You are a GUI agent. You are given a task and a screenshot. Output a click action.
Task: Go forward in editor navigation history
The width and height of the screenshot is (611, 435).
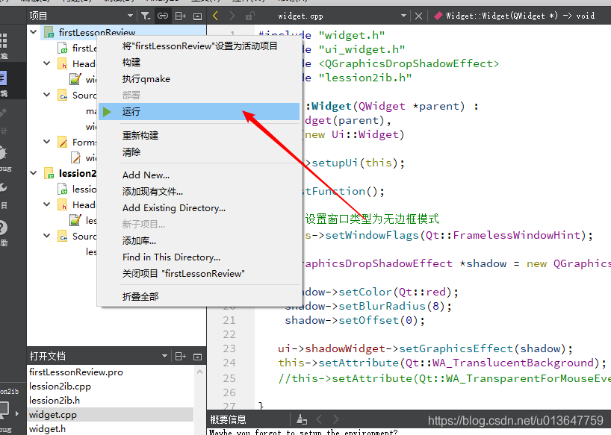coord(232,16)
